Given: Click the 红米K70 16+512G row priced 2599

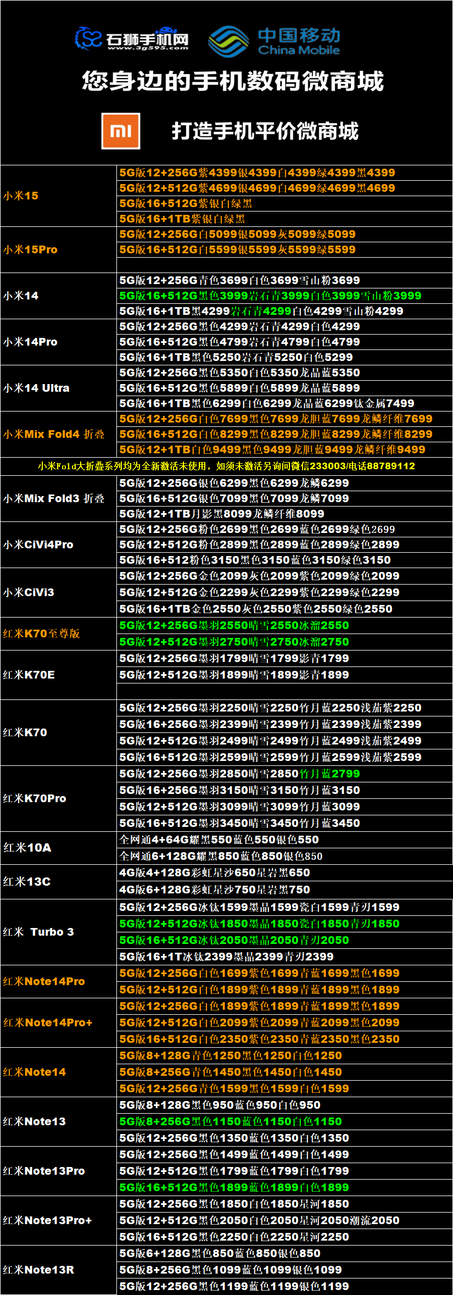Looking at the screenshot, I should [x=284, y=757].
